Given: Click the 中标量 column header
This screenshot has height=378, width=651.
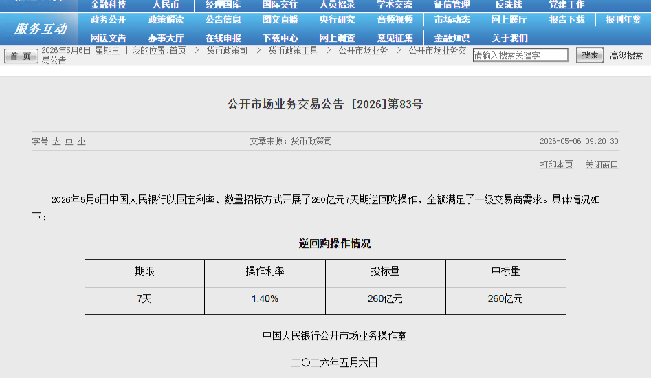Looking at the screenshot, I should 506,271.
